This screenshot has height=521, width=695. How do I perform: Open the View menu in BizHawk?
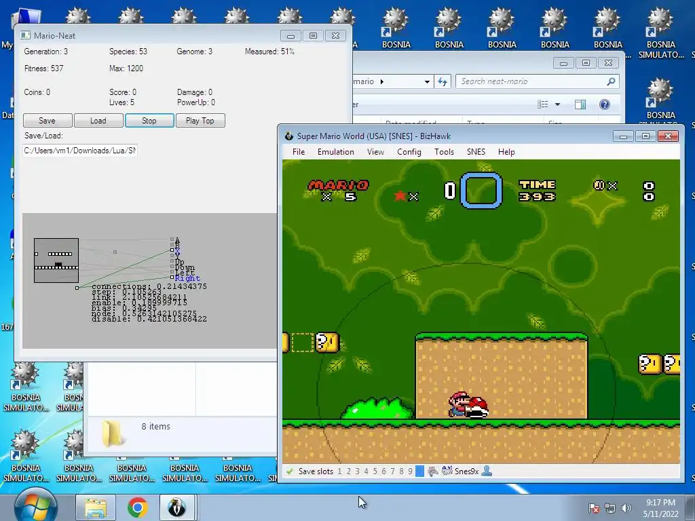375,152
